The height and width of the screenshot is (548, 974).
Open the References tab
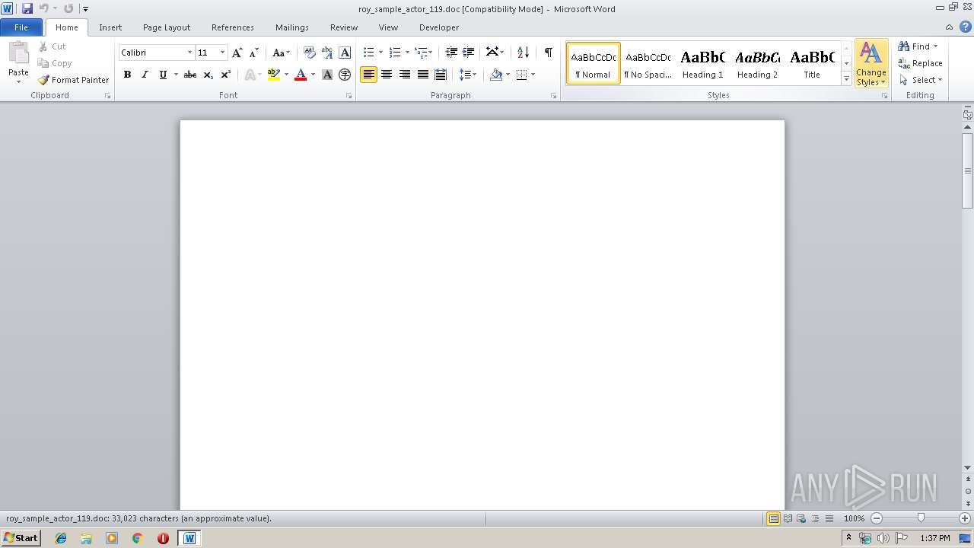(x=233, y=27)
